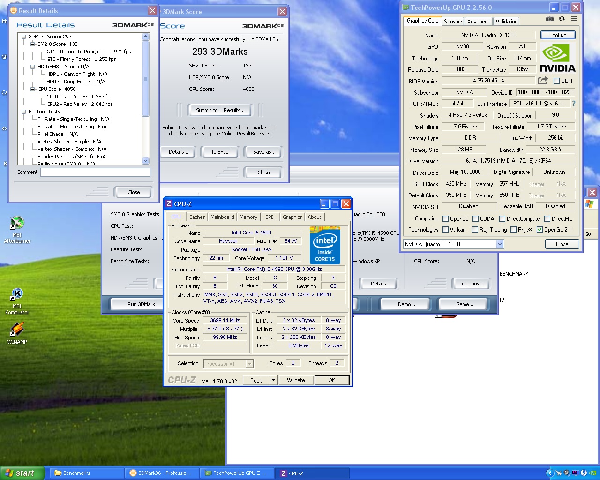The image size is (600, 480).
Task: Click into the Comment input field
Action: pos(95,172)
